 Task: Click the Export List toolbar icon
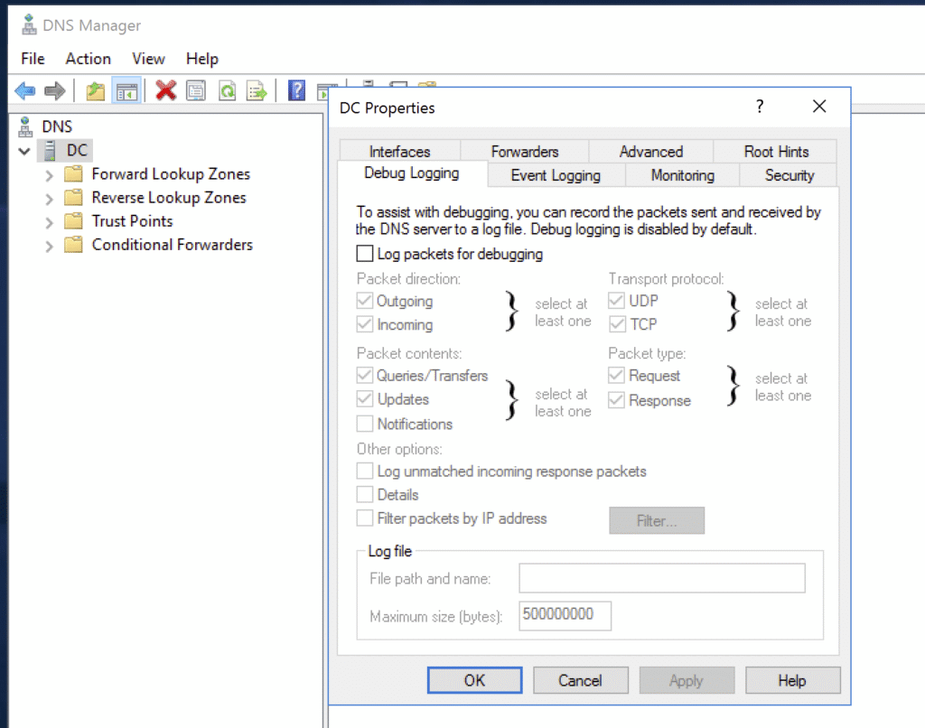[x=257, y=90]
